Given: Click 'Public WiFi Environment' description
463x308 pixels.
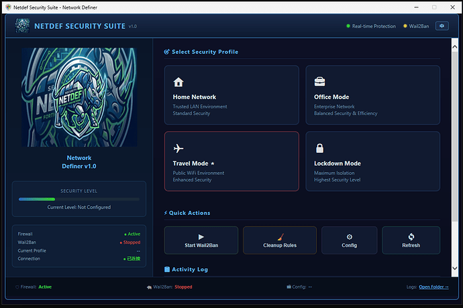Looking at the screenshot, I should (199, 173).
